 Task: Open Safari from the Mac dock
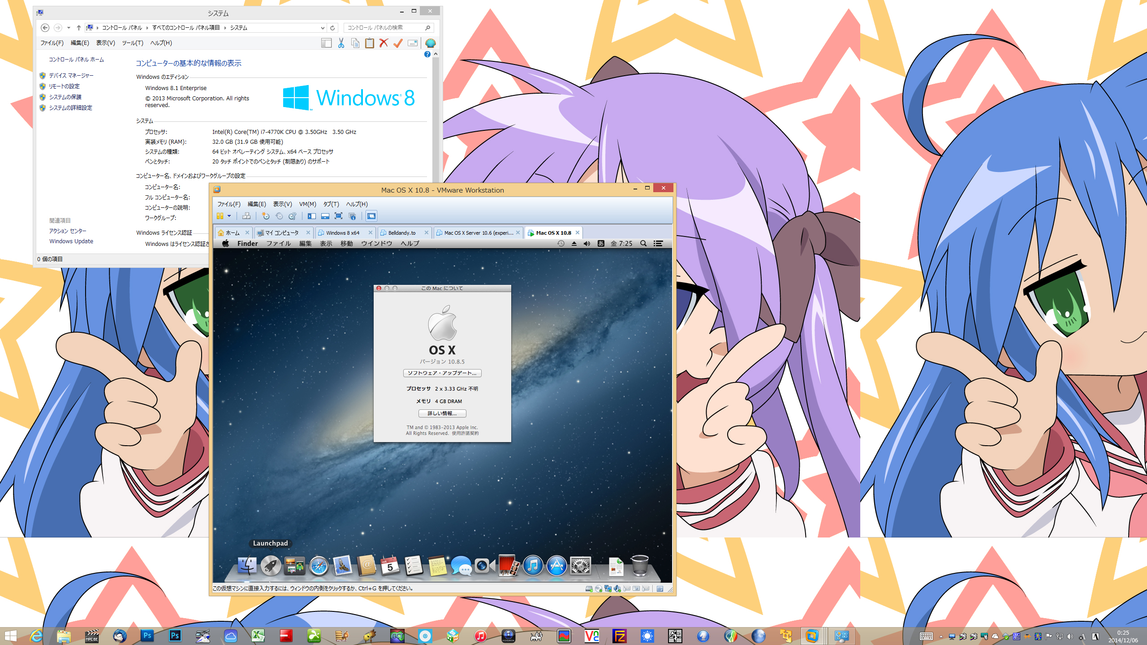click(319, 566)
